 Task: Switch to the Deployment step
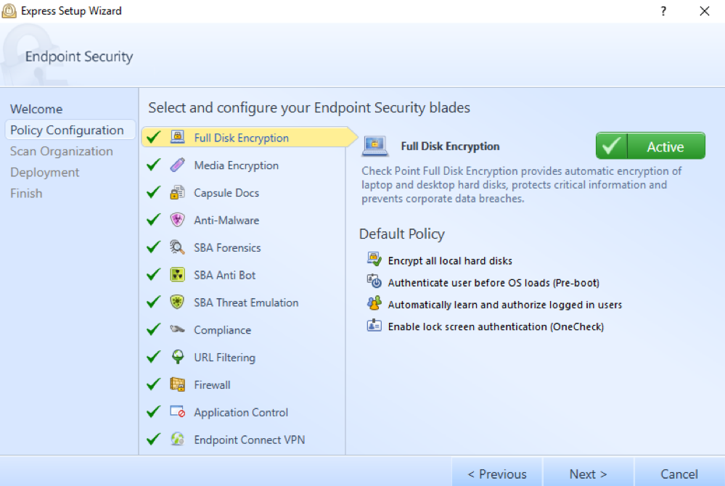point(45,173)
